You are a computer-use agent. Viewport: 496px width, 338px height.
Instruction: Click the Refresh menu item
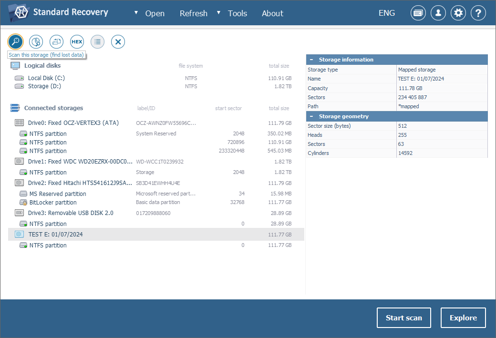[x=193, y=13]
